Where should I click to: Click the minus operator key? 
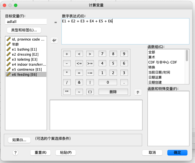tap(67, 63)
